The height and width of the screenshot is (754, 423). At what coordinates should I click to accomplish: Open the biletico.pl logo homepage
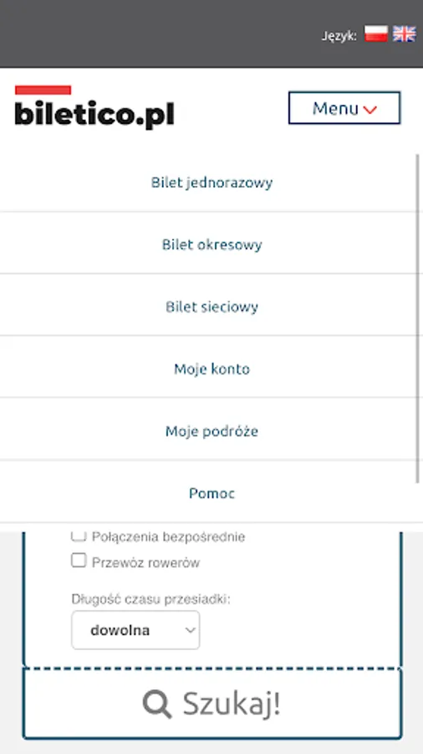coord(94,107)
